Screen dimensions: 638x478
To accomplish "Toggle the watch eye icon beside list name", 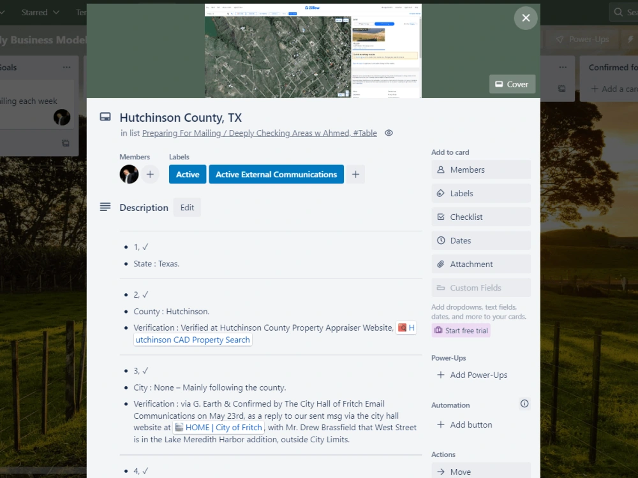I will click(389, 133).
